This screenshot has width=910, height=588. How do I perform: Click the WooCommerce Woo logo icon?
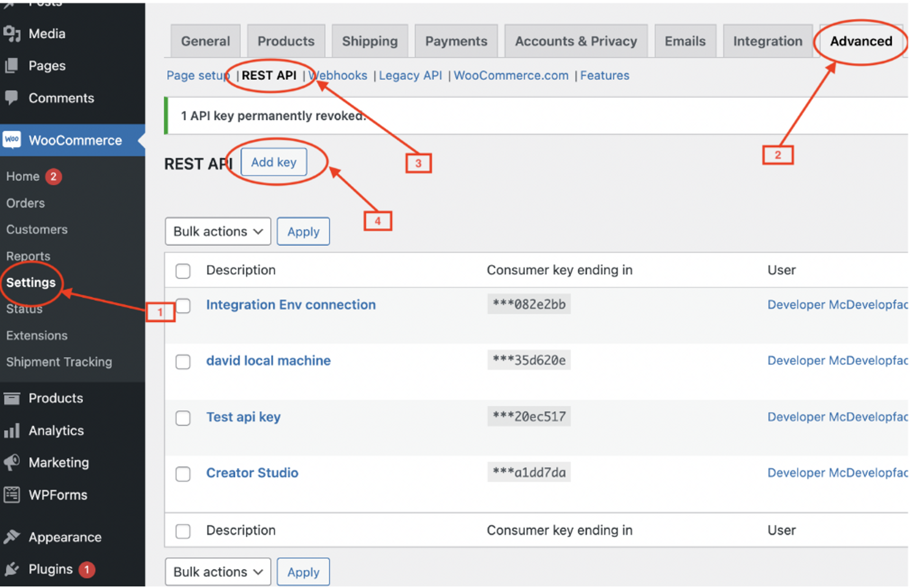tap(12, 140)
